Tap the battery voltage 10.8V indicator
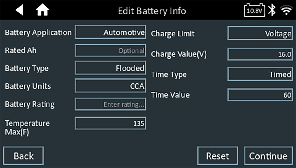 pos(254,11)
